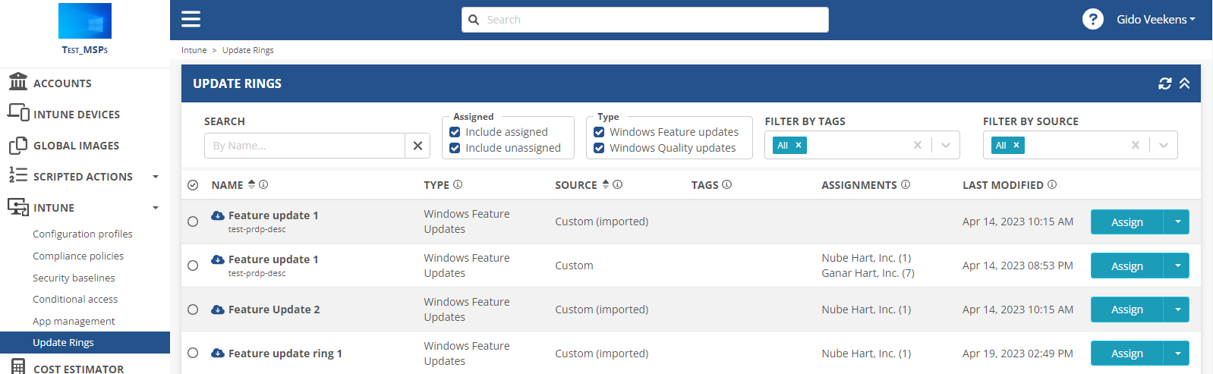The width and height of the screenshot is (1213, 374).
Task: Refresh the Update Rings list
Action: [1164, 83]
